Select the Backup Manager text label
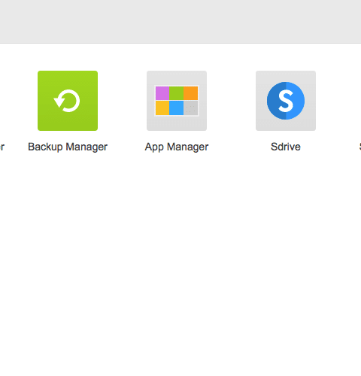This screenshot has width=361, height=376. pos(68,147)
